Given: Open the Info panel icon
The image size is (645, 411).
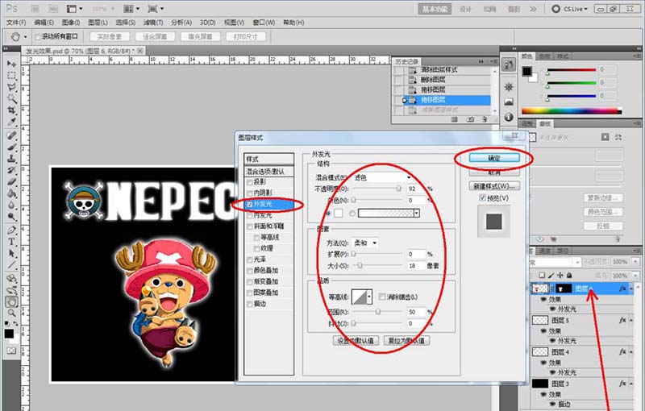Looking at the screenshot, I should tap(509, 117).
